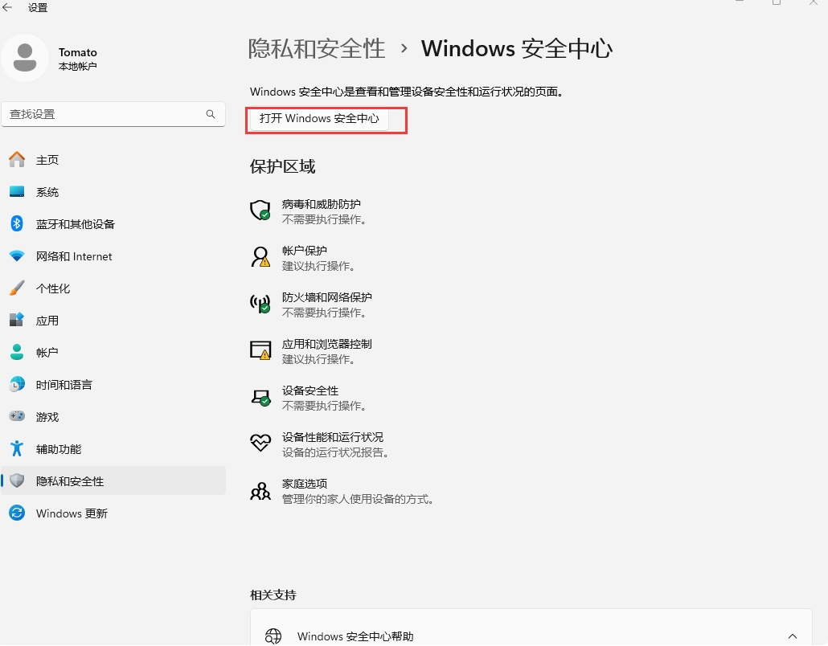Click the 应用和浏览器控制 window icon
Screen dimensions: 828x646
[260, 350]
